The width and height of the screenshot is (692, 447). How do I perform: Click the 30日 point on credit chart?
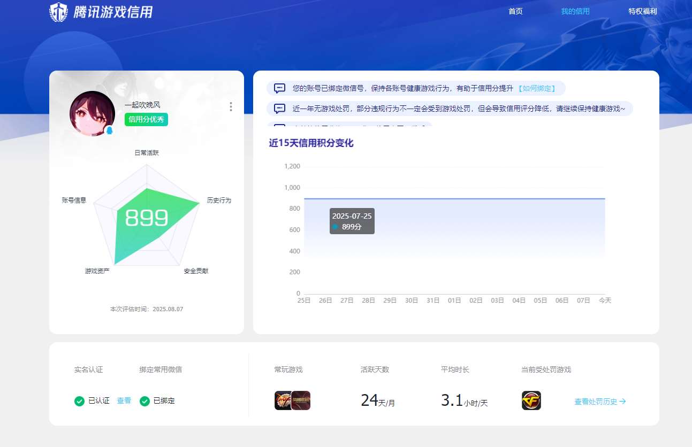click(411, 199)
